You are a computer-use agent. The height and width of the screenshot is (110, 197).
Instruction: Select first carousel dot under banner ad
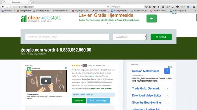[x=107, y=23]
